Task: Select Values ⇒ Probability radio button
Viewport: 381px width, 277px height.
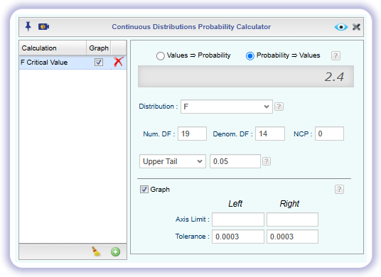Action: click(x=161, y=56)
